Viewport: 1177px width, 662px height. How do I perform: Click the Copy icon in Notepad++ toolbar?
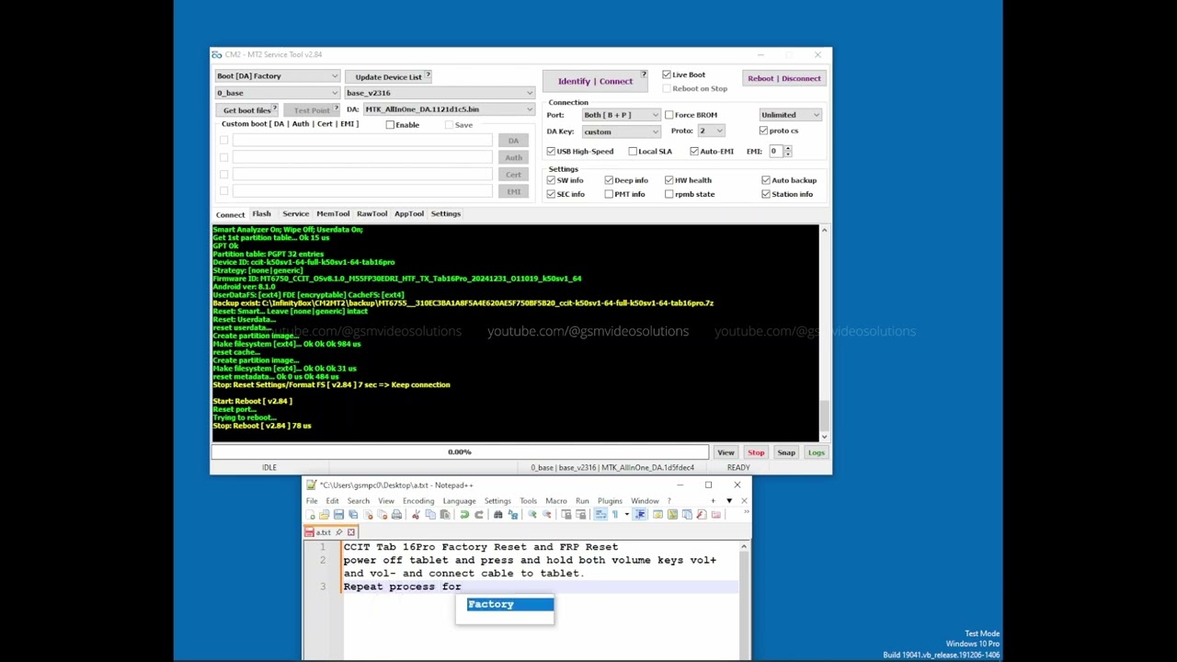(430, 514)
